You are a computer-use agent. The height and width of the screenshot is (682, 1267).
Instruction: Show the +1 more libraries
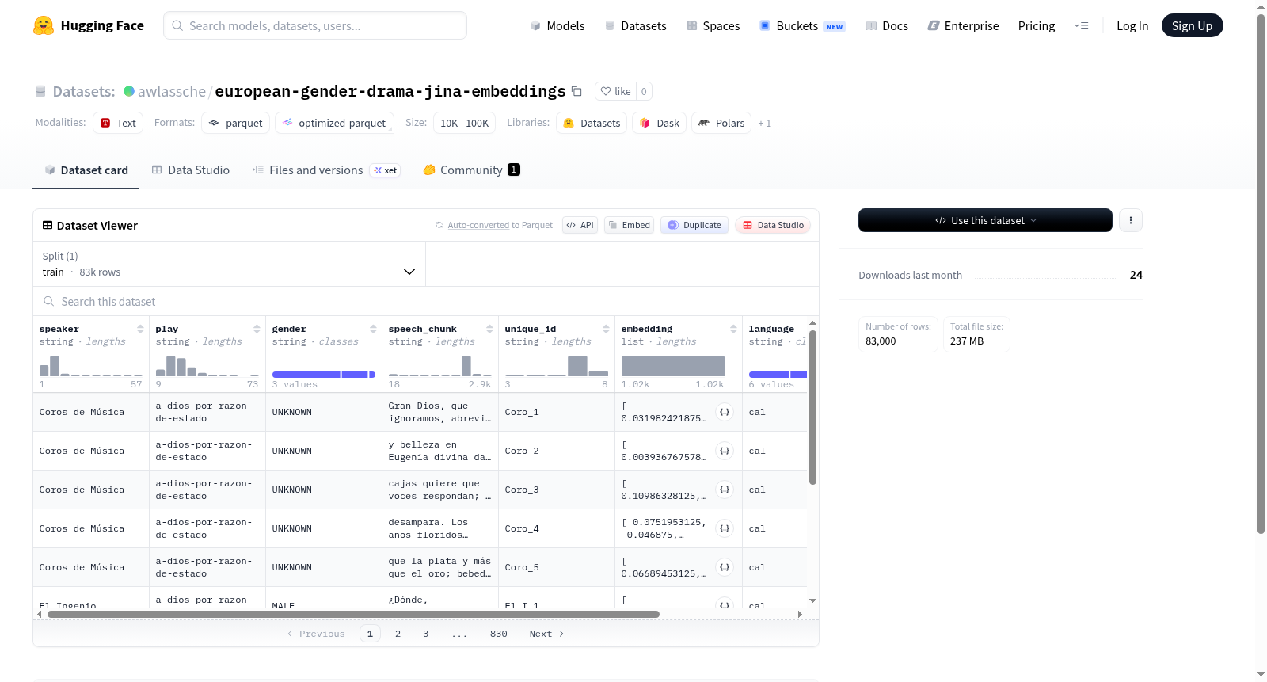[764, 123]
